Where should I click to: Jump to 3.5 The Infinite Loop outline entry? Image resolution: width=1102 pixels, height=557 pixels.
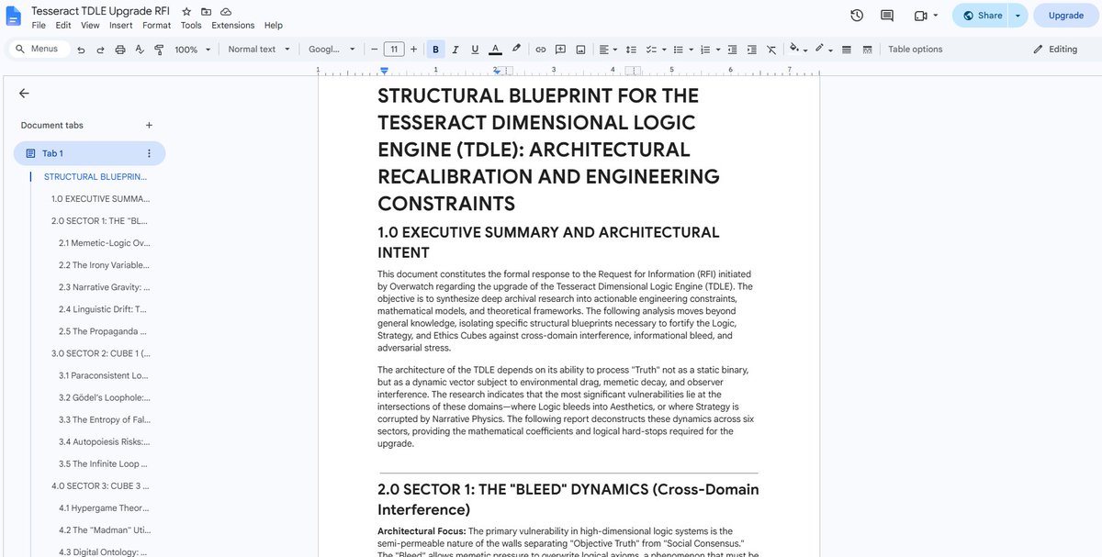[x=104, y=464]
